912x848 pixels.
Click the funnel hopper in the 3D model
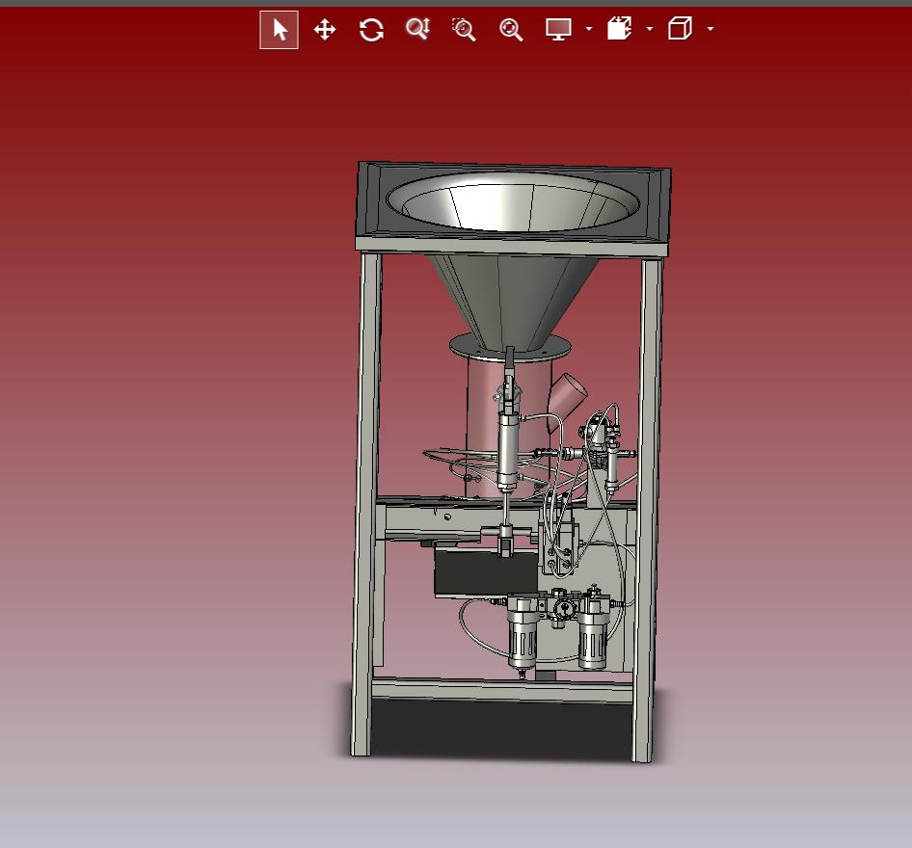pyautogui.click(x=513, y=261)
